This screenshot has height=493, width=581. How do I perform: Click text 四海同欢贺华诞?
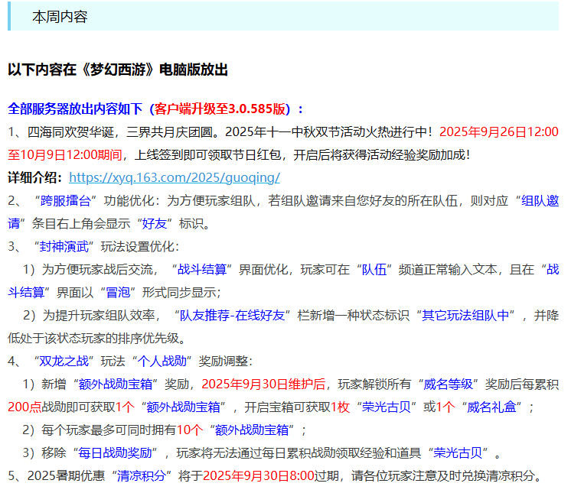pos(70,132)
